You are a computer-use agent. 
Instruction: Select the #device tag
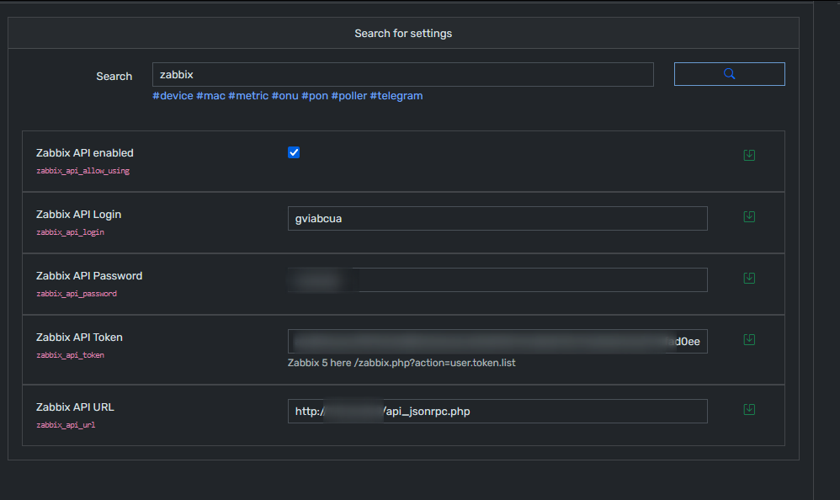[x=173, y=96]
